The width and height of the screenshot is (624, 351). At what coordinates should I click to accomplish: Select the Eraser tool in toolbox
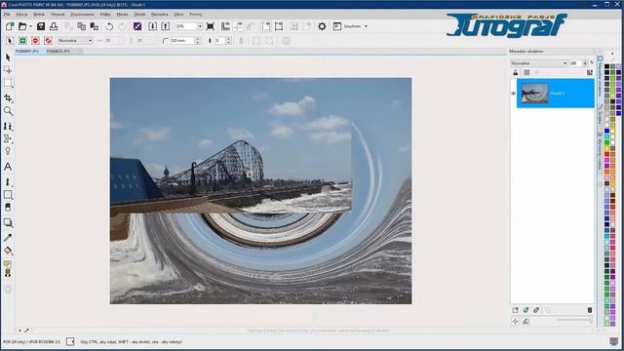click(x=8, y=208)
